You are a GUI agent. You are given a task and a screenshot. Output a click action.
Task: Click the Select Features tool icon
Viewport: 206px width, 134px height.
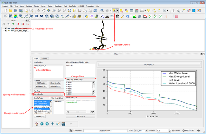click(x=115, y=11)
